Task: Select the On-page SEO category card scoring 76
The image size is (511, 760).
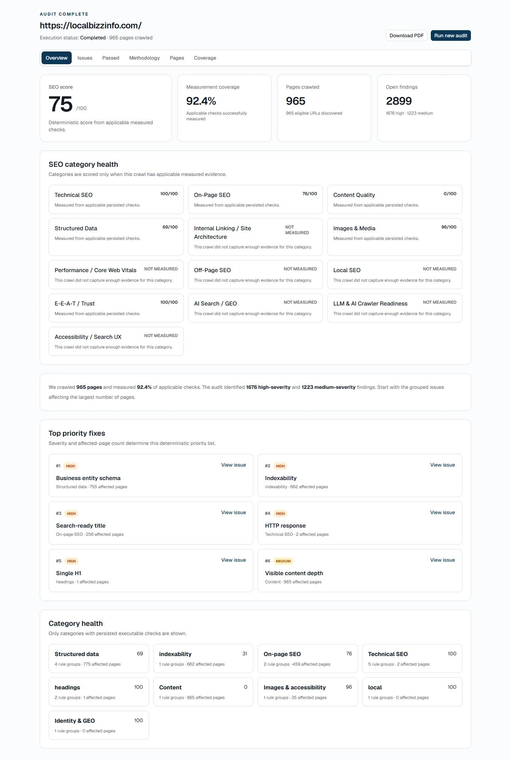Action: (x=308, y=659)
